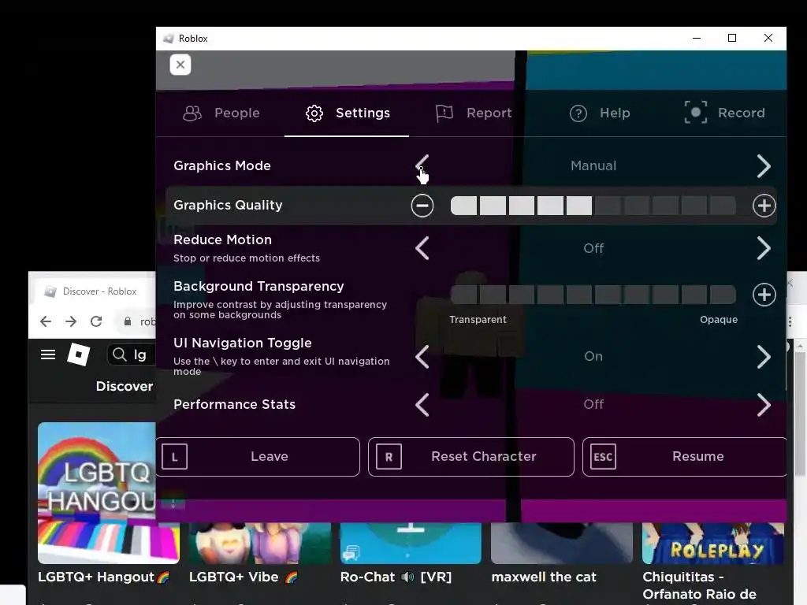
Task: Click the left arrow for Performance Stats
Action: pyautogui.click(x=422, y=405)
